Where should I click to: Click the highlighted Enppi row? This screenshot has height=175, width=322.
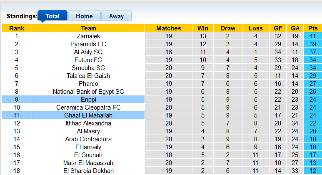point(88,100)
